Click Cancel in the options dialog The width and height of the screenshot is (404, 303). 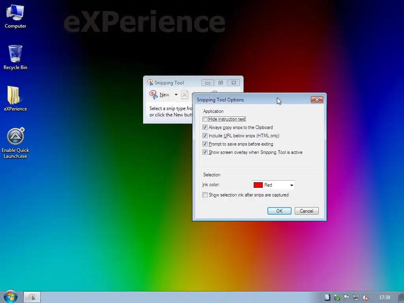click(x=307, y=211)
